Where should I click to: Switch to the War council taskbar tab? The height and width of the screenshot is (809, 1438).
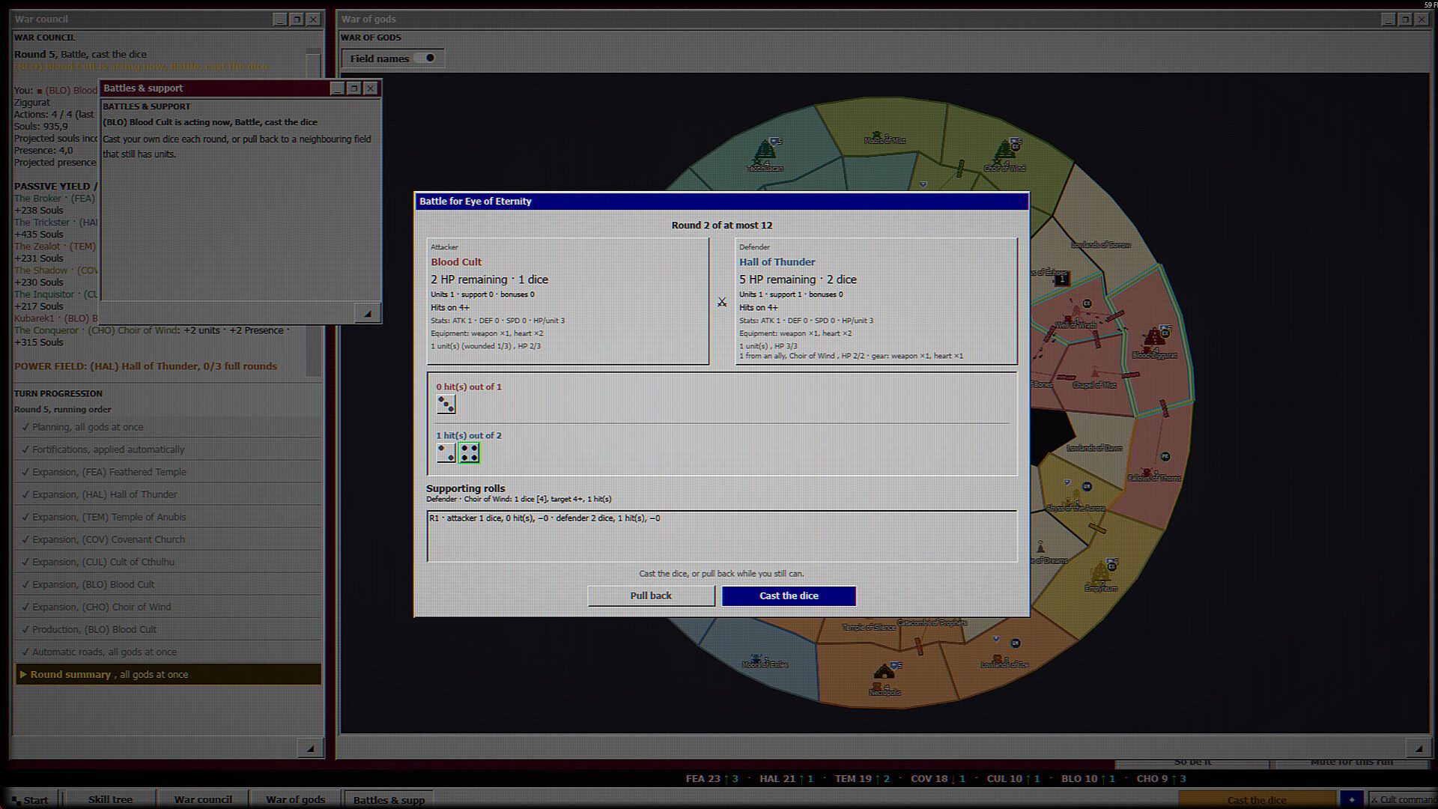[x=203, y=799]
